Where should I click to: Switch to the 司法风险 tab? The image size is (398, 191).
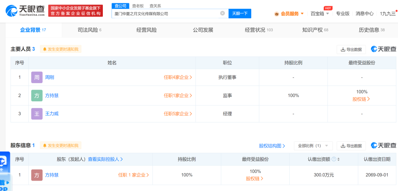click(x=89, y=30)
